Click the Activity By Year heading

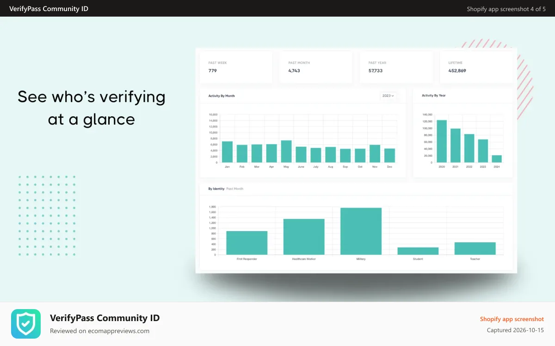click(434, 95)
